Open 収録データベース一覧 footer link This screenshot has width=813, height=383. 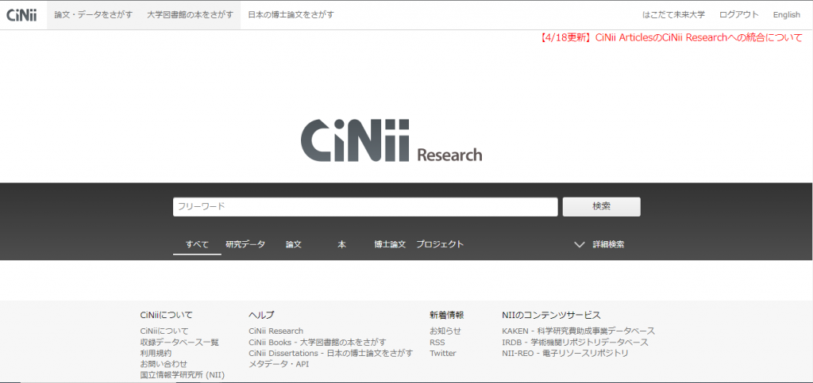[x=179, y=342]
